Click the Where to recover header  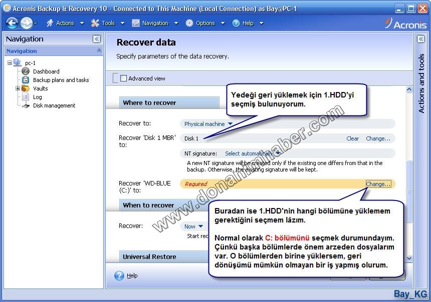click(169, 102)
